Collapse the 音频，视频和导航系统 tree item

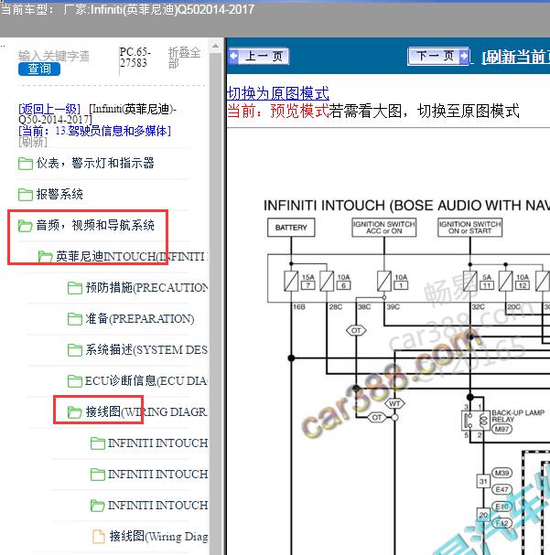(x=95, y=225)
